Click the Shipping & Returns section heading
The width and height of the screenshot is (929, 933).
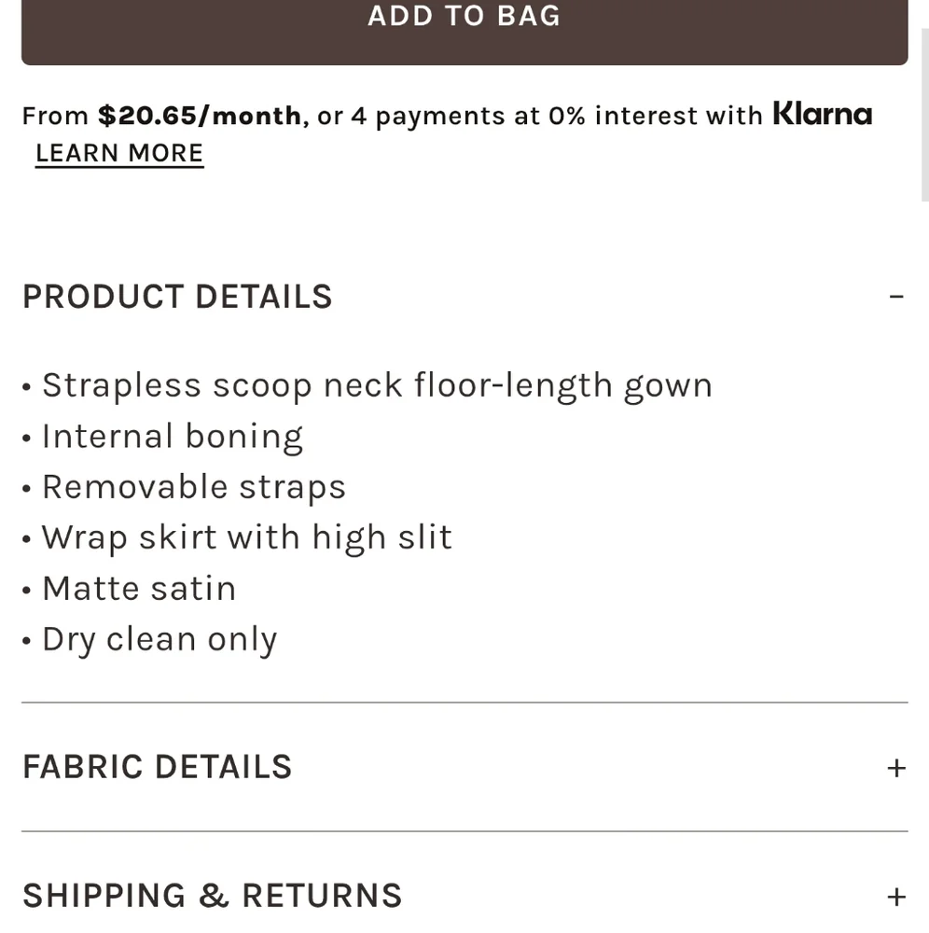point(213,896)
